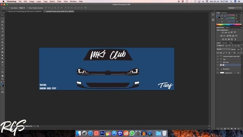Open the layer filter Kind dropdown
The image size is (243, 137).
[x=220, y=46]
